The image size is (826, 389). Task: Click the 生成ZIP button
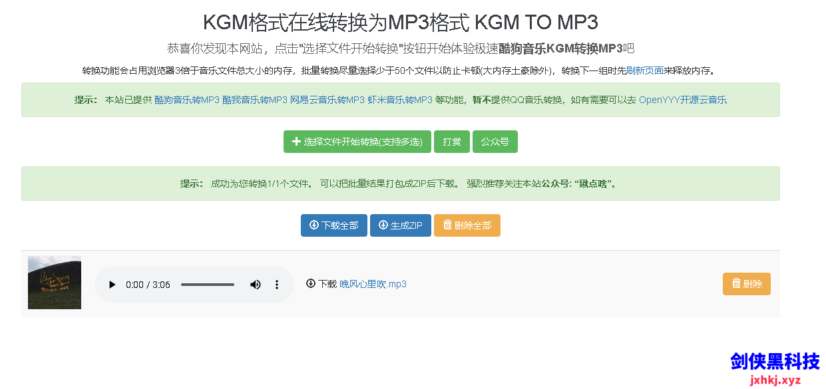pos(400,225)
